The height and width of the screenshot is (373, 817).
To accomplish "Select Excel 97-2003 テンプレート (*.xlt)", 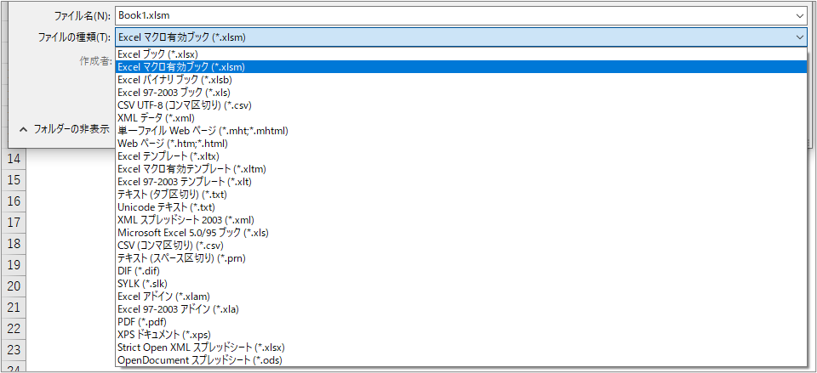I will [461, 182].
